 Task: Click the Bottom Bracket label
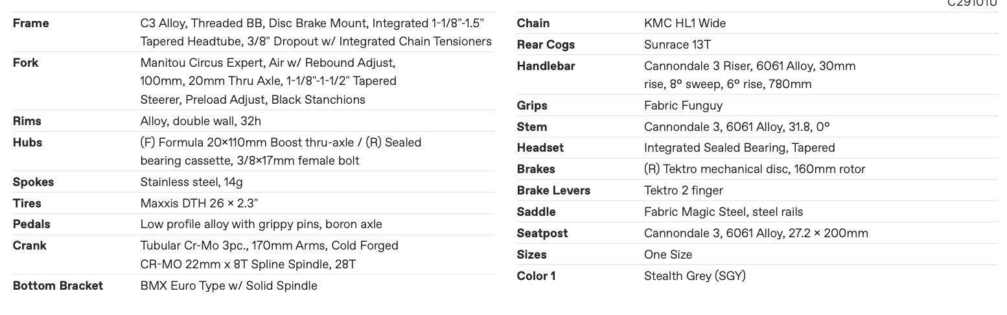58,286
